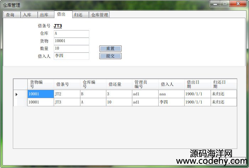Select cell 10001 in the JT3 row
249x168 pixels.
coord(41,102)
